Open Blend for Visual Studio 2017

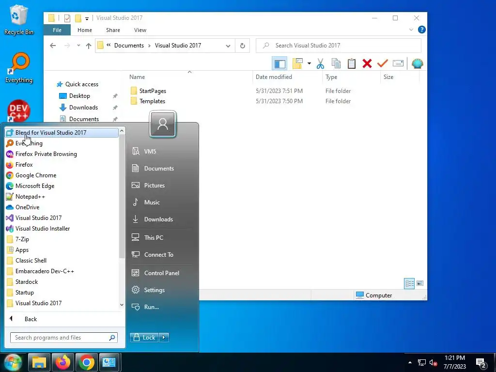point(62,133)
